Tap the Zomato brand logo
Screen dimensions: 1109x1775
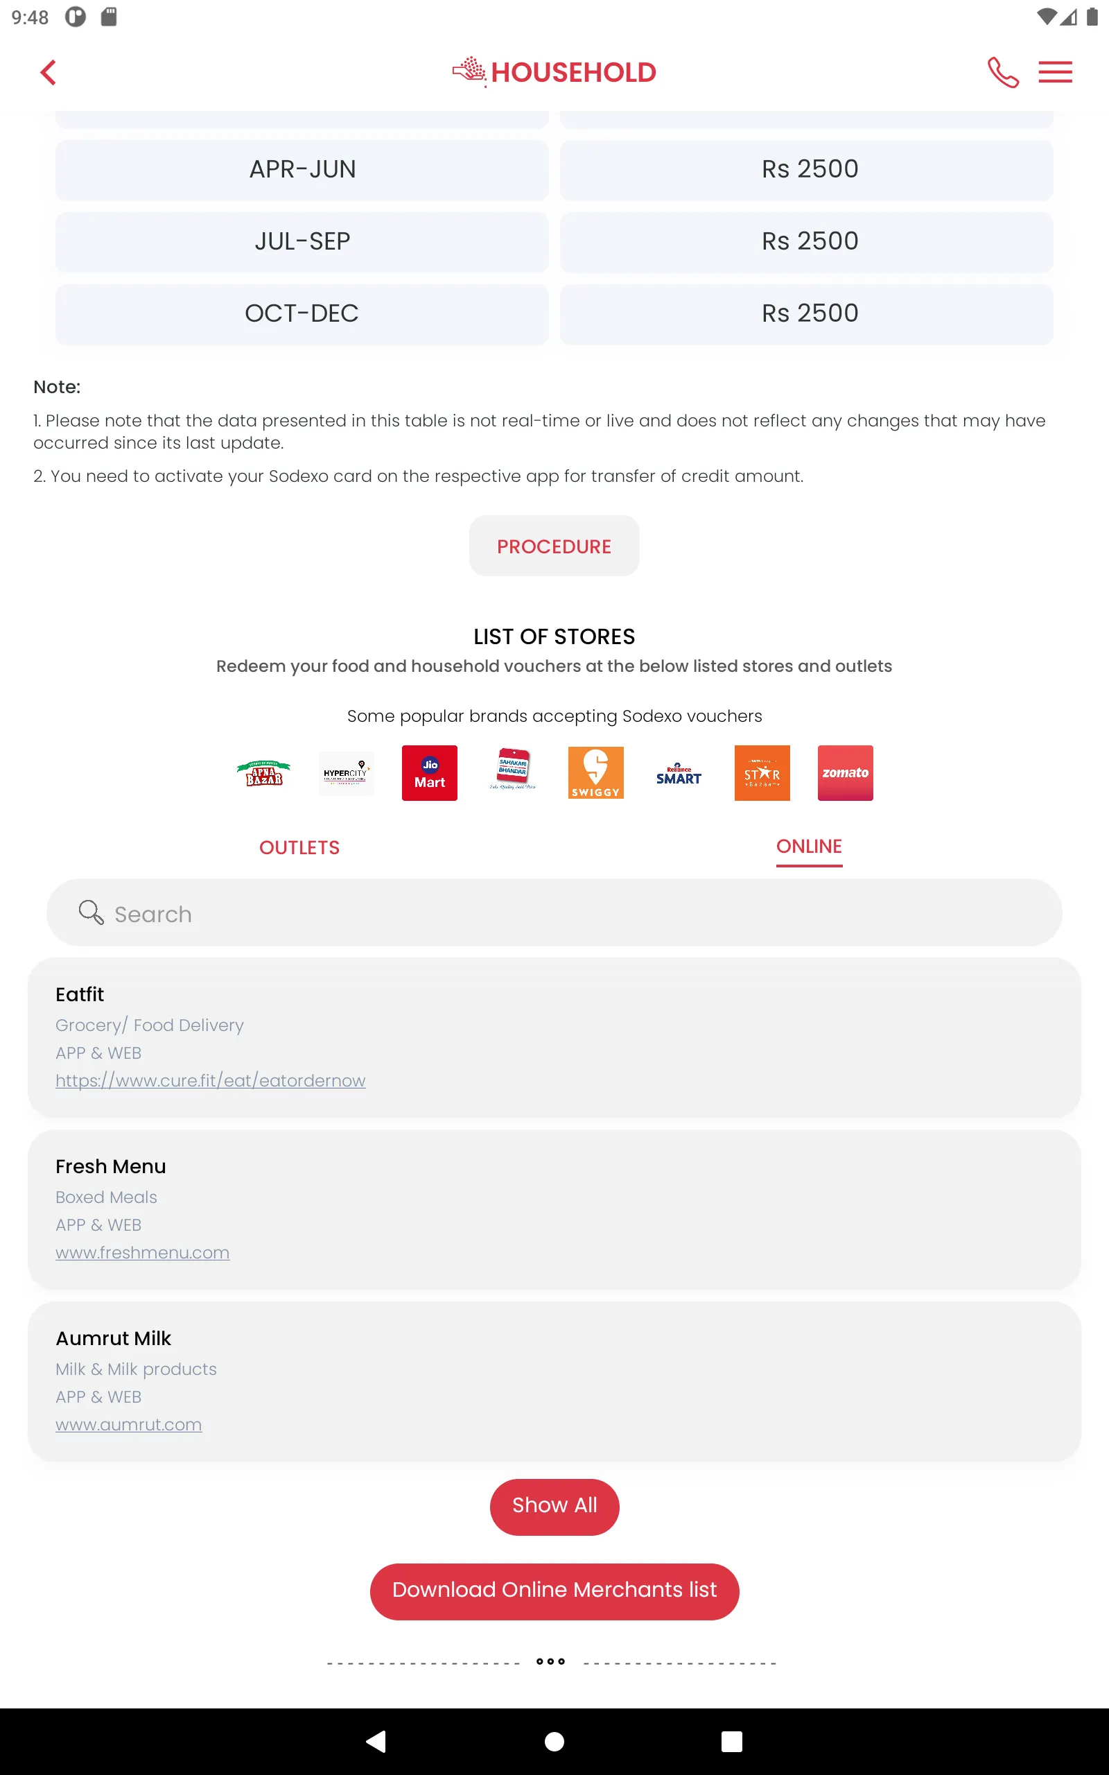845,773
